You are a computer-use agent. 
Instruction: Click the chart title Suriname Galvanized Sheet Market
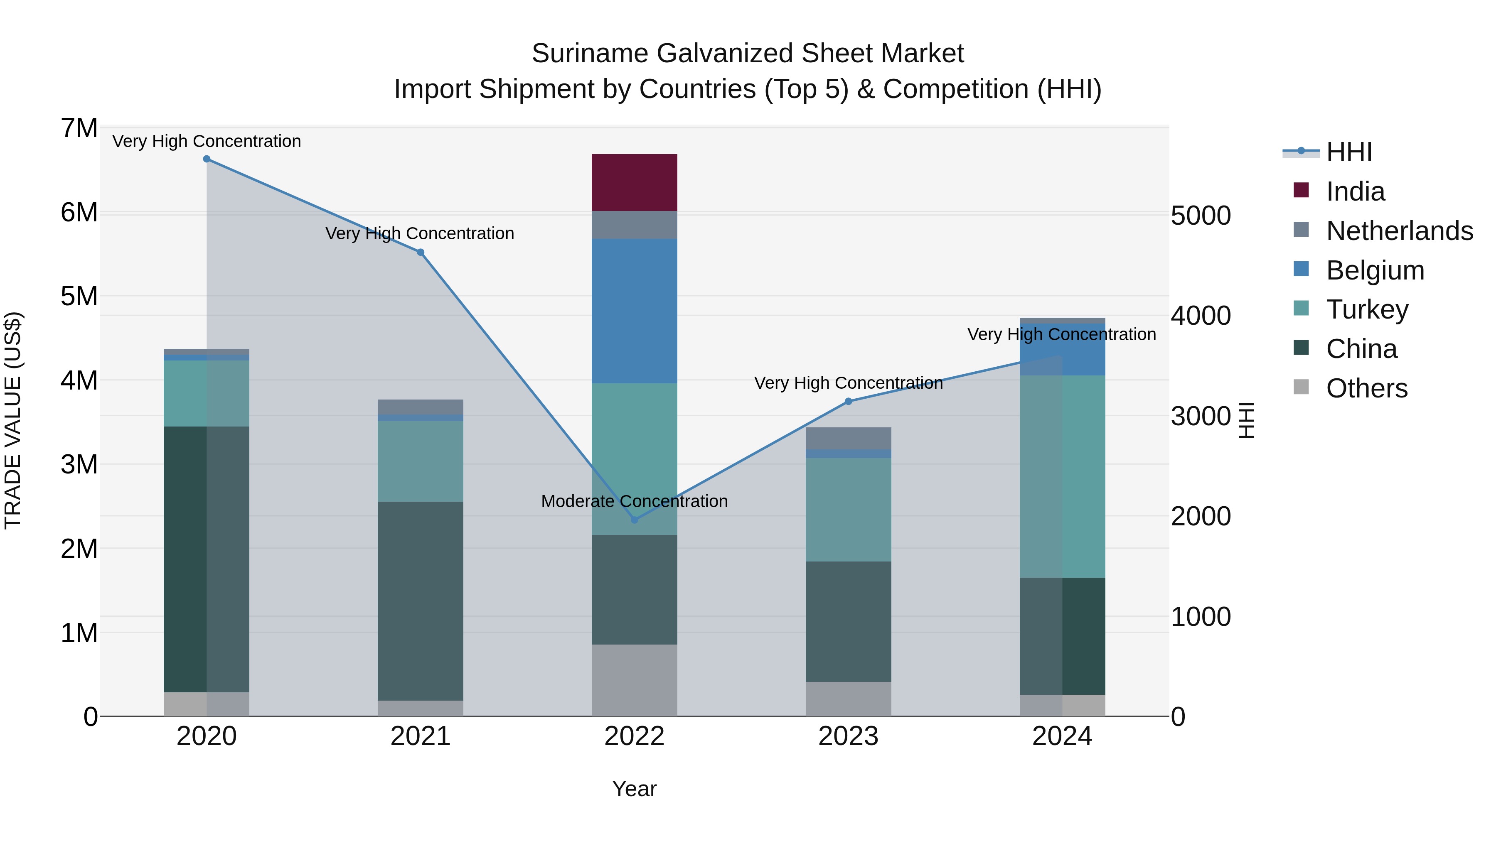[x=748, y=54]
